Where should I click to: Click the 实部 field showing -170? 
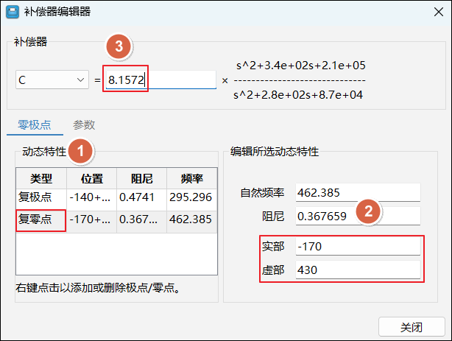tap(357, 246)
